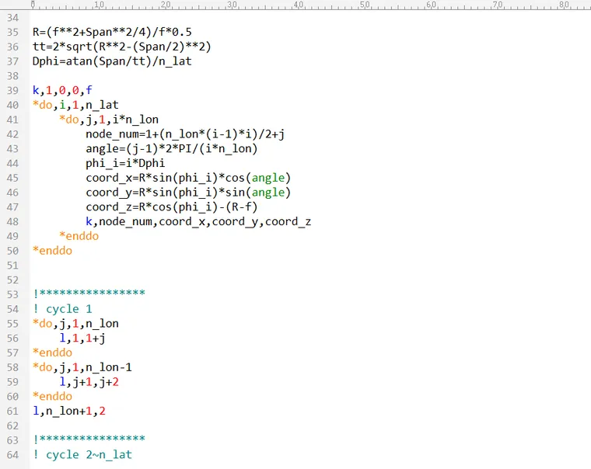Click the l,n_lon+1,2 line
The width and height of the screenshot is (591, 469).
click(x=69, y=411)
